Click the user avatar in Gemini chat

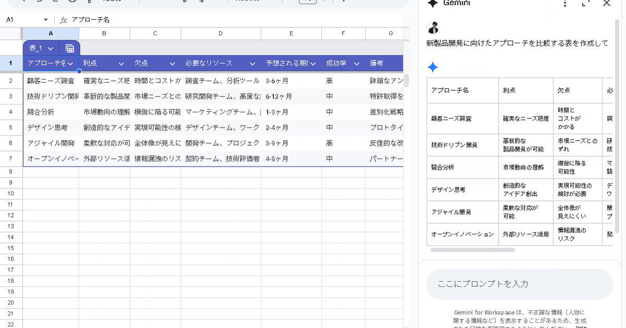point(433,28)
